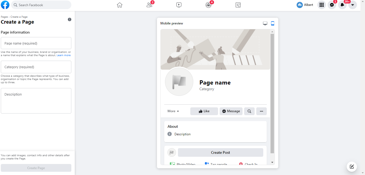Switch preview to Desktop view
Viewport: 365px width, 175px height.
(265, 23)
